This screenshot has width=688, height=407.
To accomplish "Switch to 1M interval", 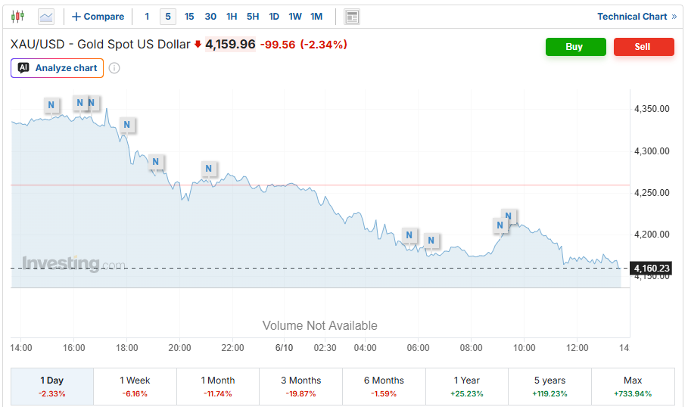I will [316, 17].
